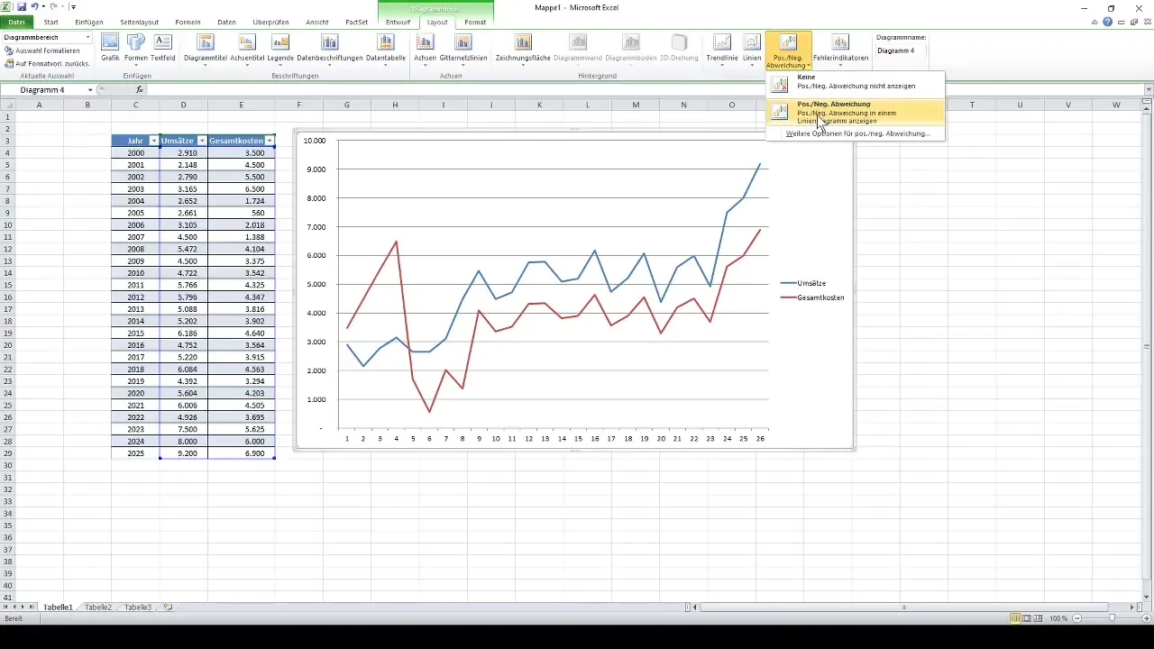This screenshot has height=649, width=1154.
Task: Switch to normal view in status bar
Action: point(1016,618)
